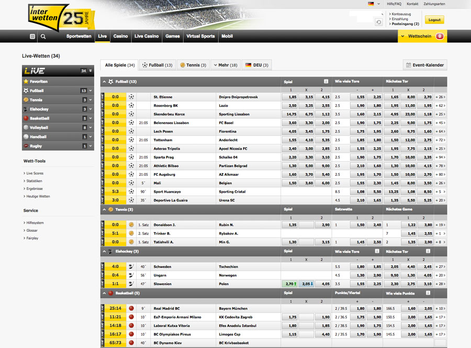Open Statistiken link in Wett-Tools
This screenshot has height=348, width=471.
tap(34, 181)
